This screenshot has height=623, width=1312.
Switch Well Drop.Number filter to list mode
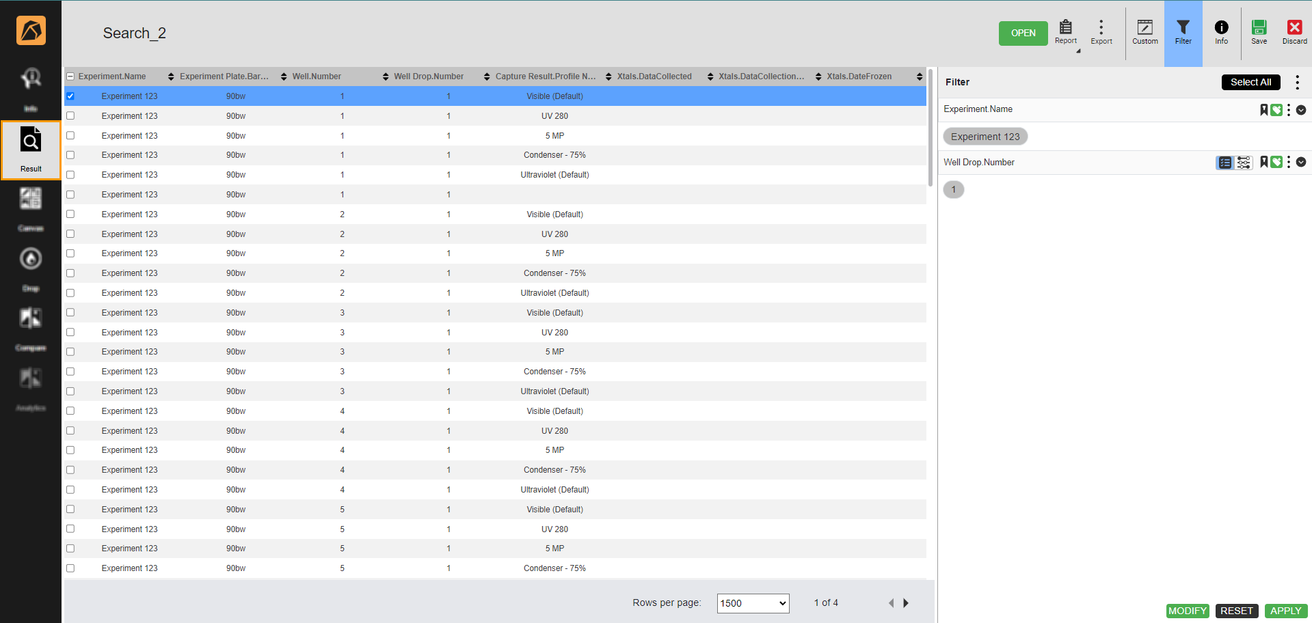click(x=1225, y=163)
